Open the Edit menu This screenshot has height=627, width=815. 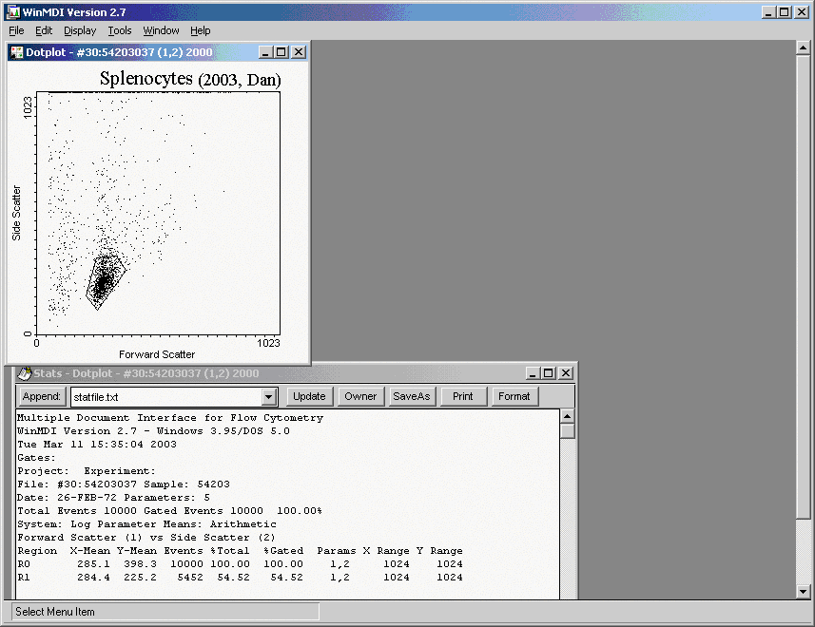[44, 30]
